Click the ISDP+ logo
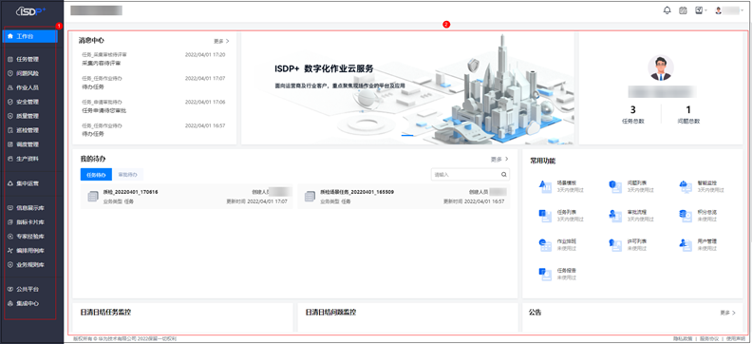This screenshot has width=752, height=344. click(31, 11)
